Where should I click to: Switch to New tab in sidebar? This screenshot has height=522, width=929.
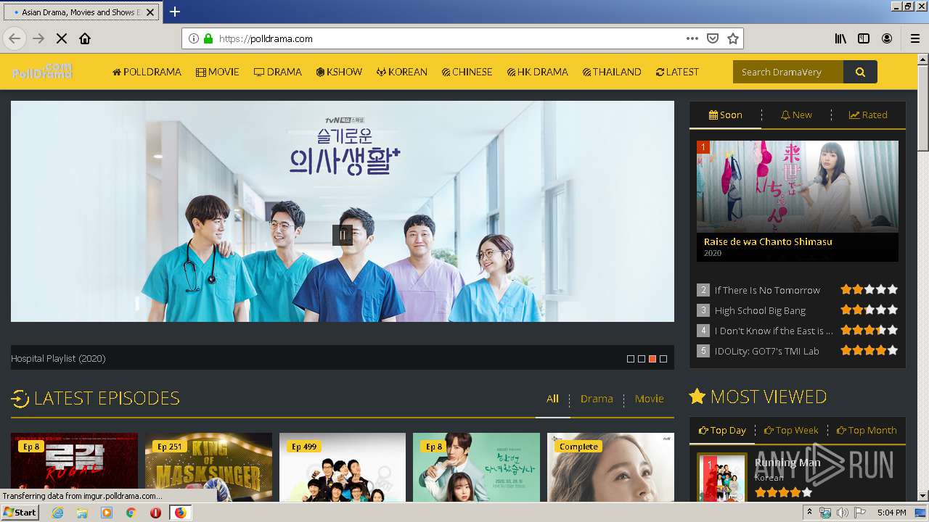796,115
